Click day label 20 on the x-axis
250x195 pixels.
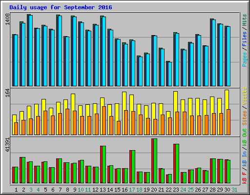pyautogui.click(x=154, y=190)
